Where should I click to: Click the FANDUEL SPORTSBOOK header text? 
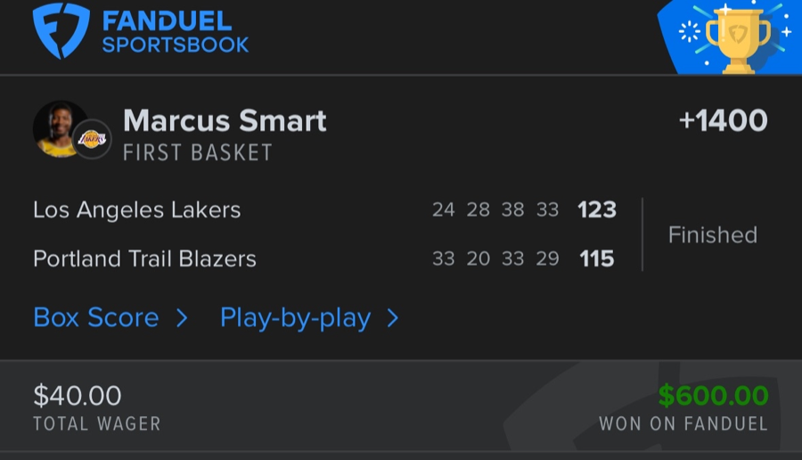(176, 32)
